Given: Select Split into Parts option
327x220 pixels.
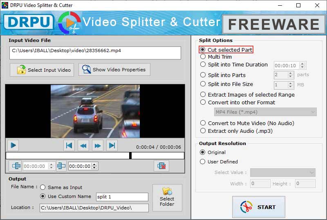Looking at the screenshot, I should [223, 75].
